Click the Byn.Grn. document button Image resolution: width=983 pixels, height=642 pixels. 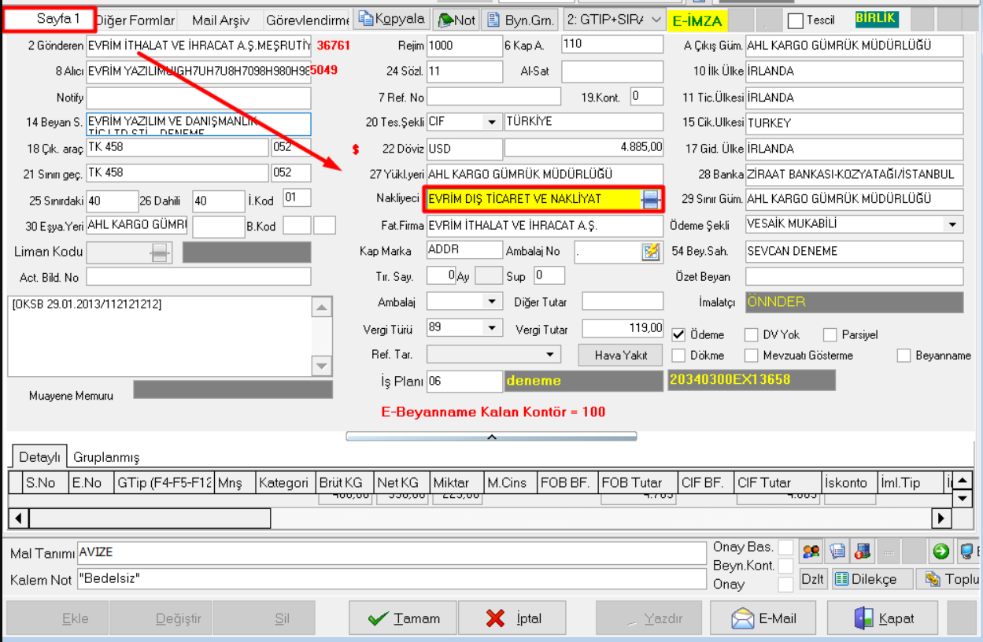coord(520,20)
